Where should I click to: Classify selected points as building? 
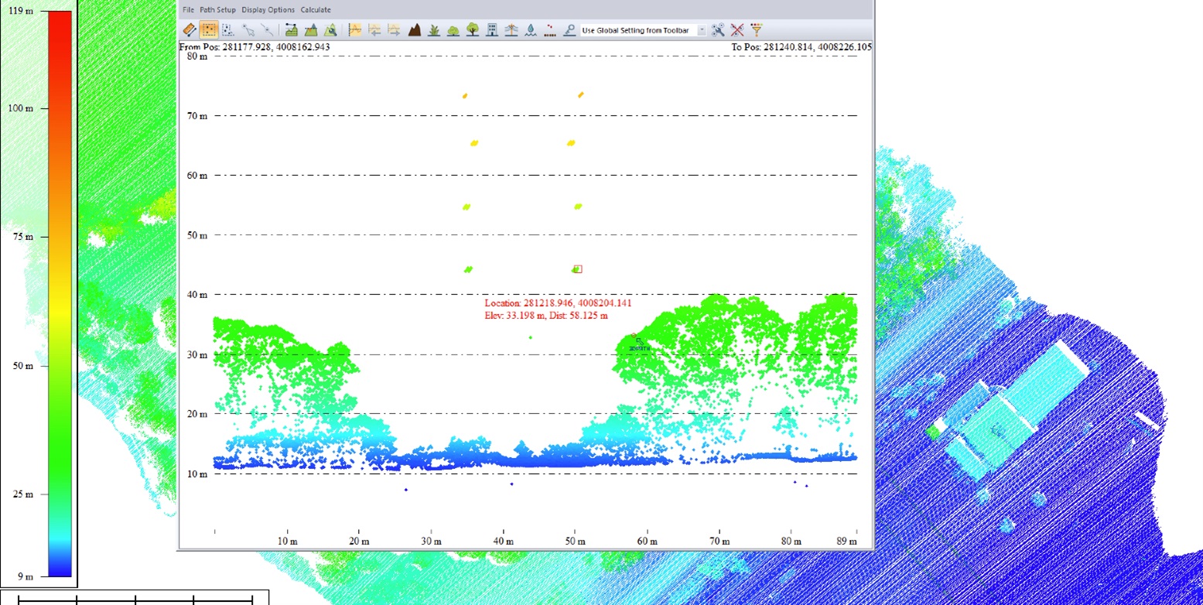click(x=492, y=30)
